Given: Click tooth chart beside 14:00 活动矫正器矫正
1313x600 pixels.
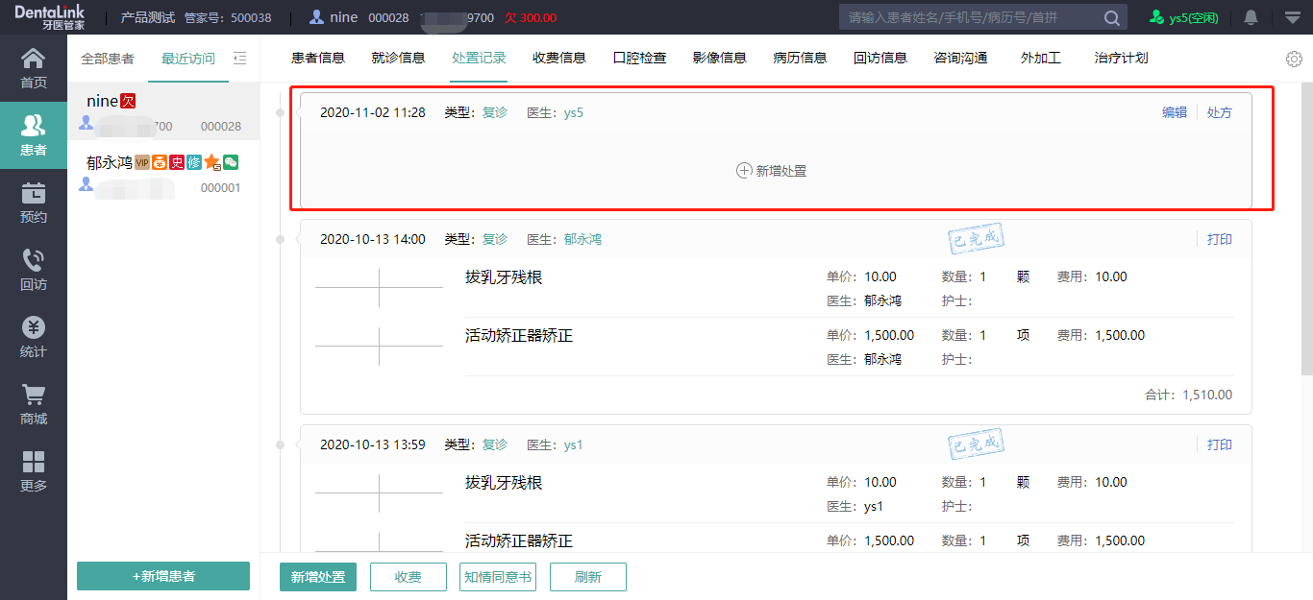Looking at the screenshot, I should [379, 347].
